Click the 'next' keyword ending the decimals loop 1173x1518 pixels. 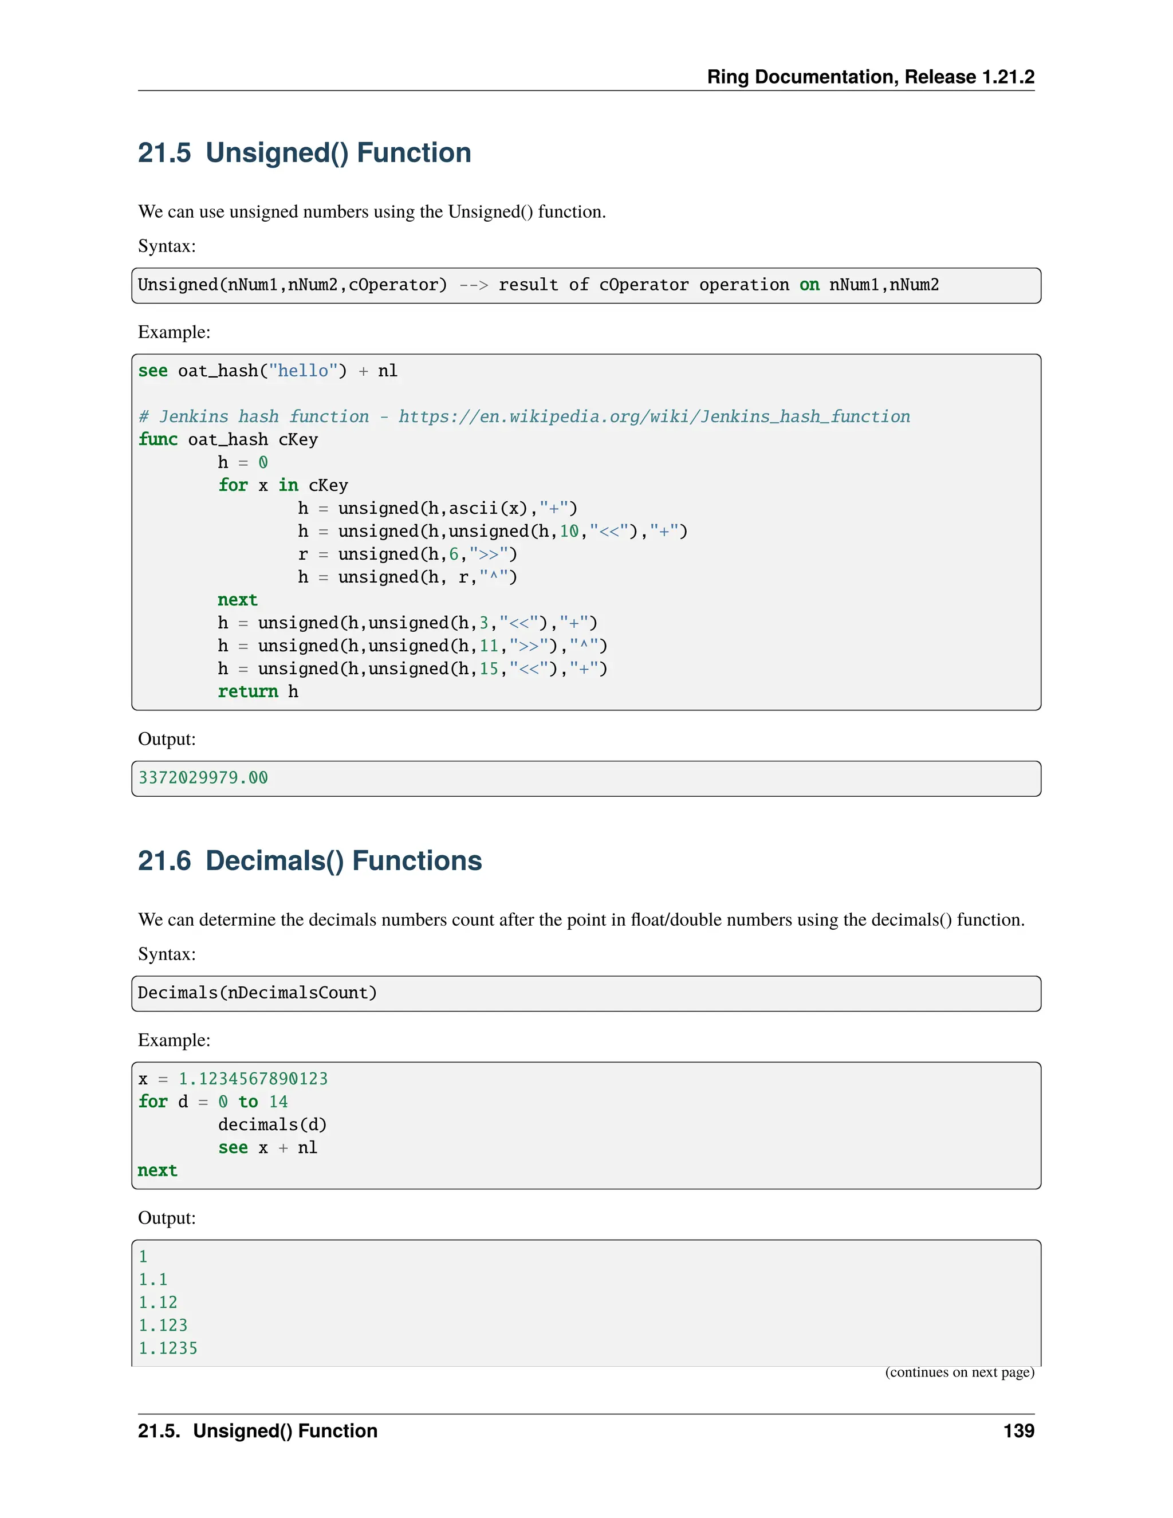(x=158, y=1170)
